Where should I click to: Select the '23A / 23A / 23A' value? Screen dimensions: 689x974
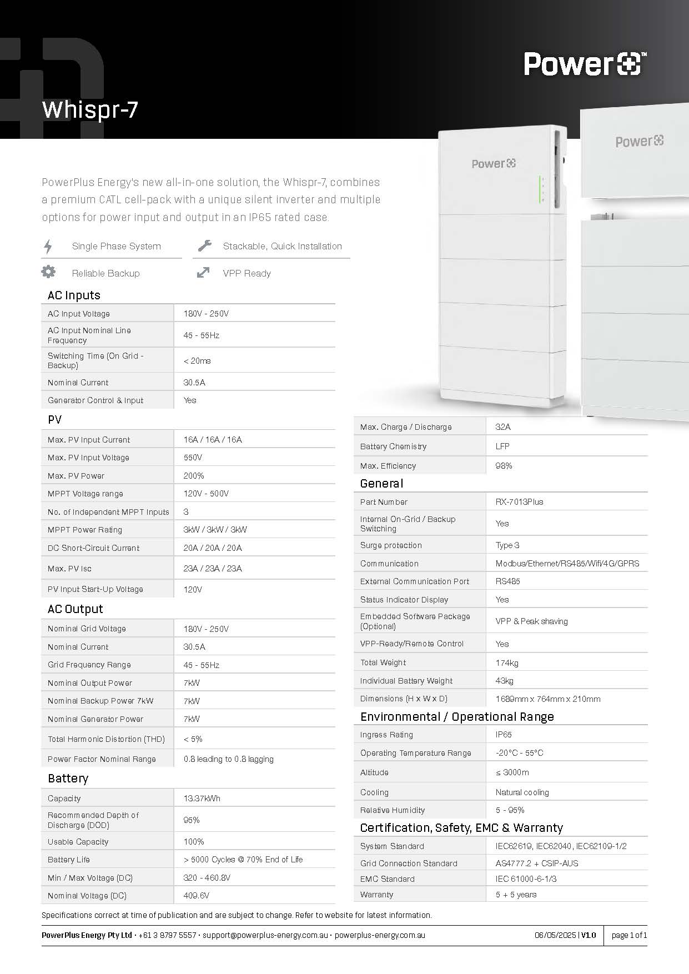(213, 569)
